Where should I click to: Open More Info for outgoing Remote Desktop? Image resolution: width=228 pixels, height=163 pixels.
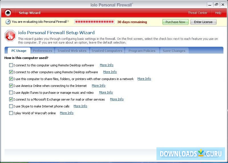(x=110, y=72)
